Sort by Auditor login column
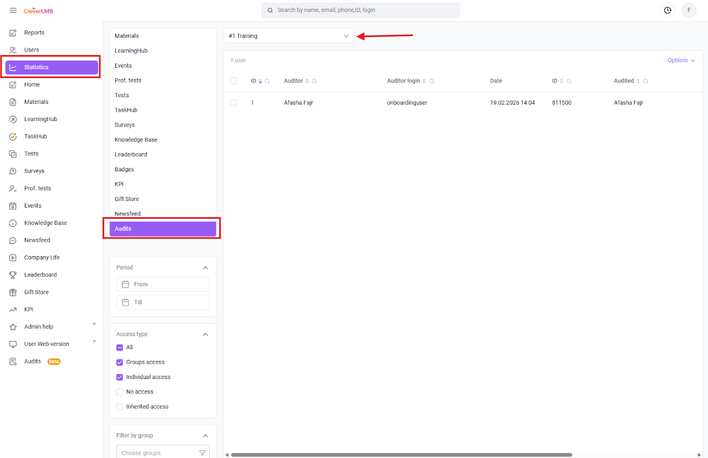Screen dimensions: 708x458 (x=424, y=81)
